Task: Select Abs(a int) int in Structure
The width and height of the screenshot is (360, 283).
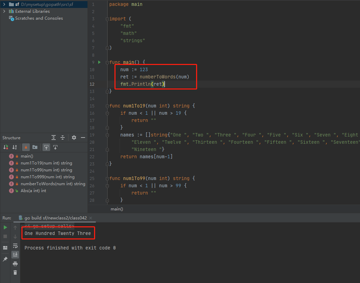Action: coord(33,191)
